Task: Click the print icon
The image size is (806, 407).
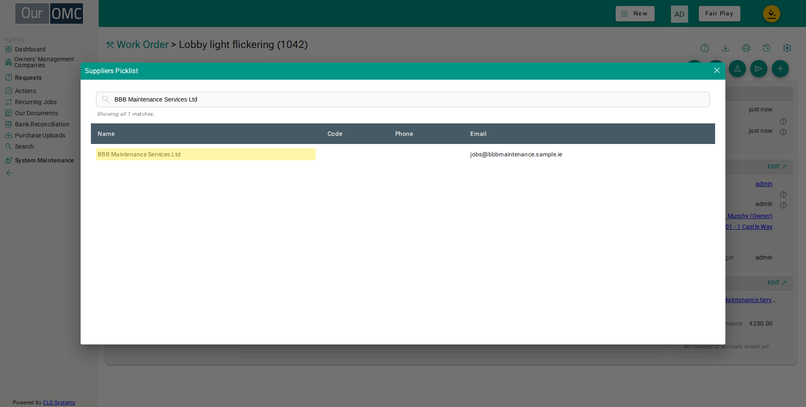Action: pos(746,48)
